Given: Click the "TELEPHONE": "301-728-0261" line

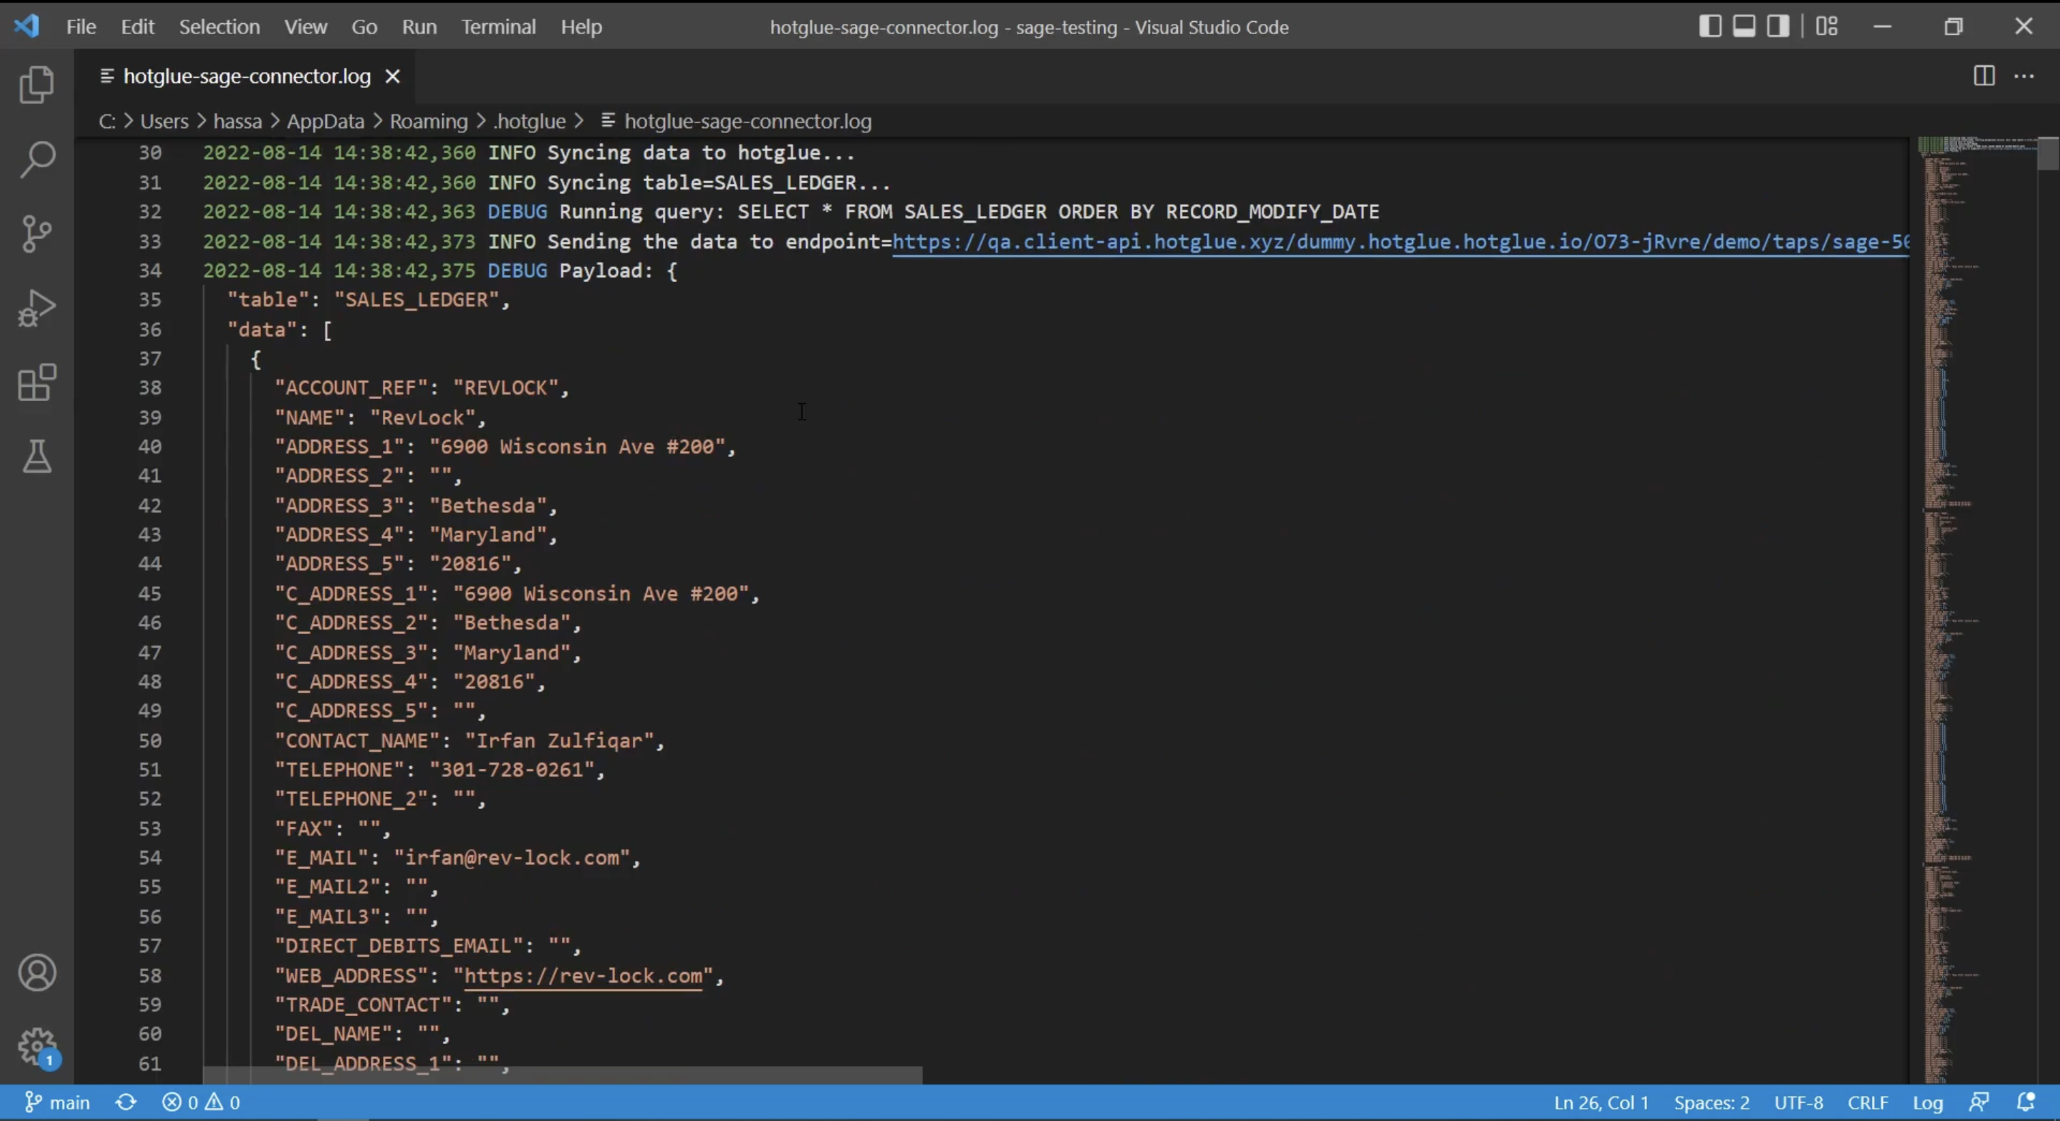Looking at the screenshot, I should [440, 770].
